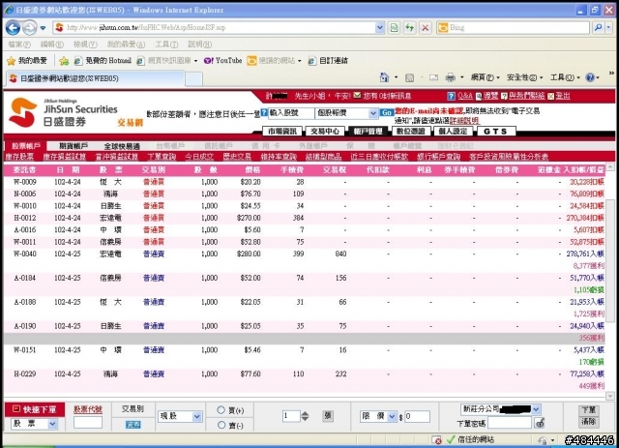619x448 pixels.
Task: Click the popup blocked icon in status bar
Action: (x=436, y=439)
